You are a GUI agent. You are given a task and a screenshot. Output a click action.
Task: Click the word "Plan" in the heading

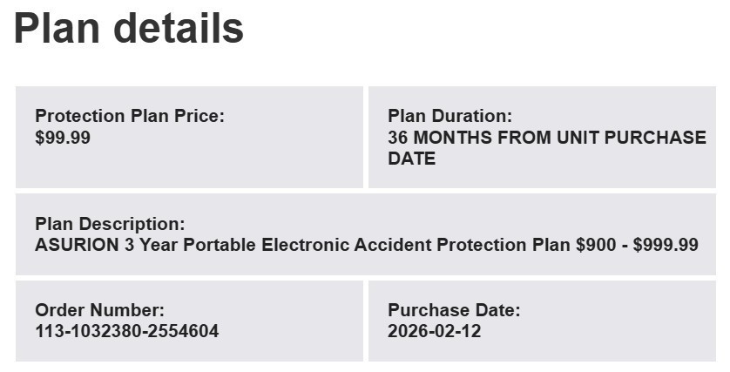[57, 28]
